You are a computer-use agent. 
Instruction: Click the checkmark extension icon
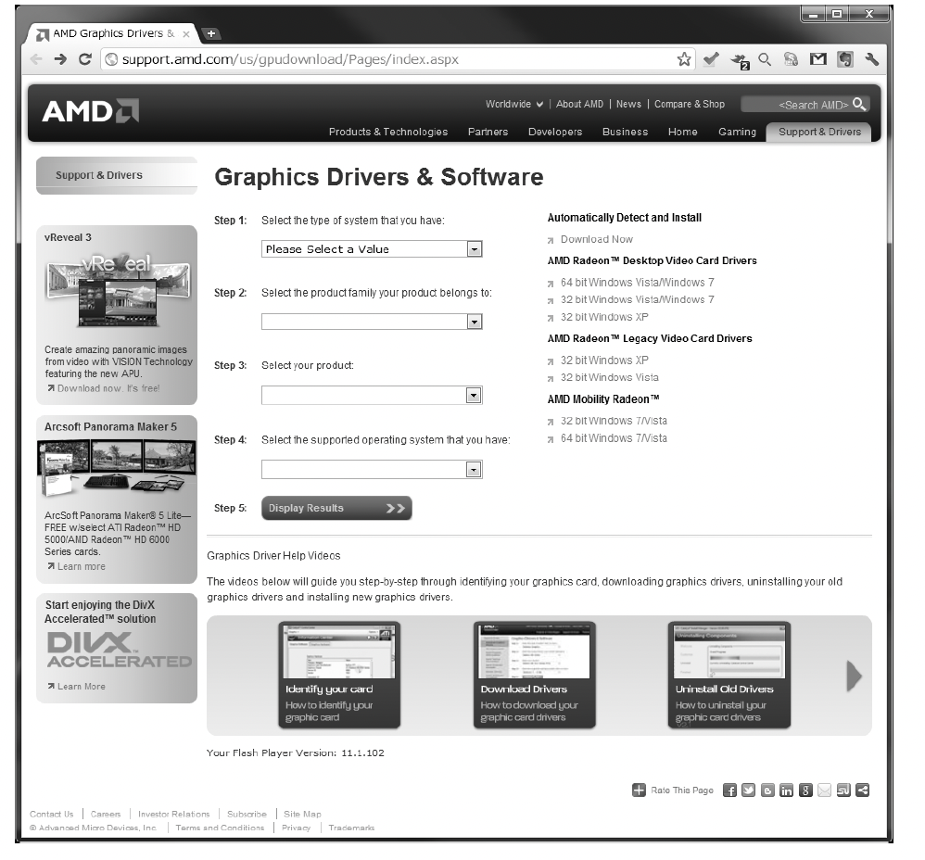click(x=712, y=59)
